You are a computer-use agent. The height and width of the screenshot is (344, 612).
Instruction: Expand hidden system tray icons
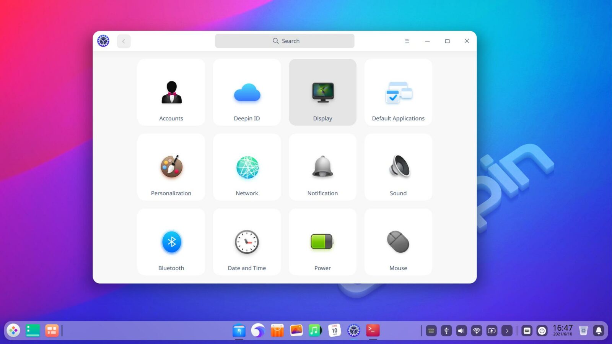coord(507,330)
